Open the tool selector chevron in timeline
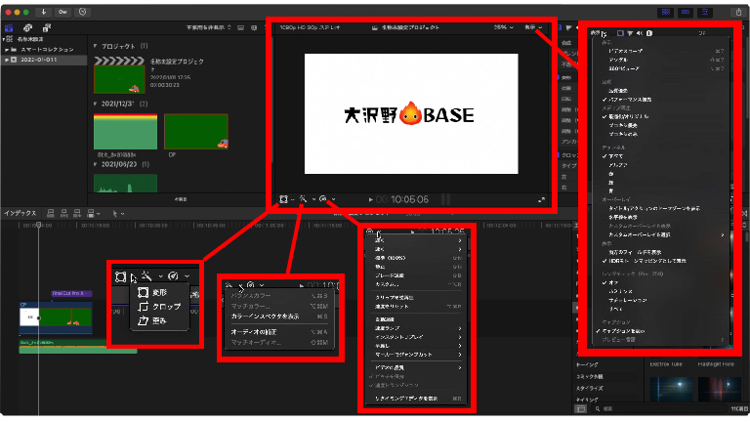Image resolution: width=750 pixels, height=422 pixels. coord(122,214)
